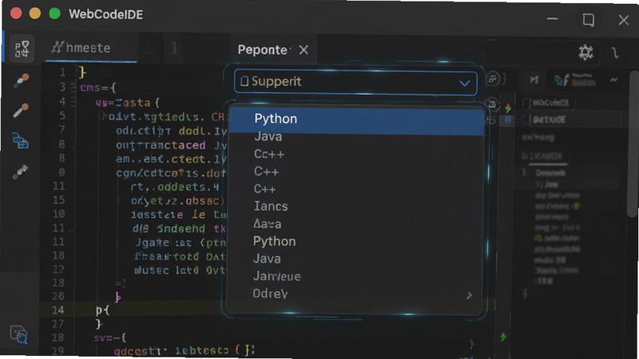The height and width of the screenshot is (359, 639).
Task: Open the Supperit combo box
Action: pyautogui.click(x=355, y=82)
